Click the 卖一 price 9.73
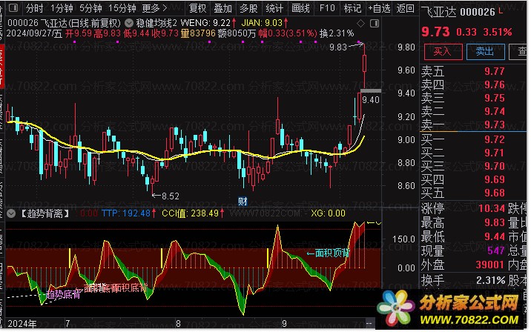Screen dimensions: 531x332 pos(495,124)
